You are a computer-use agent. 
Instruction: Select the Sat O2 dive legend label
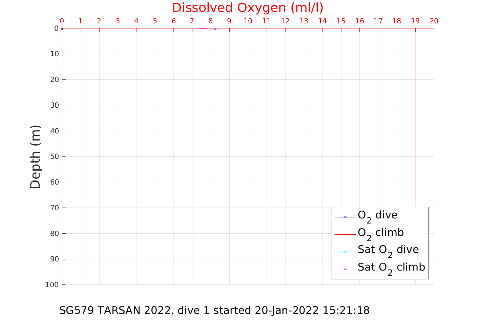coord(388,251)
